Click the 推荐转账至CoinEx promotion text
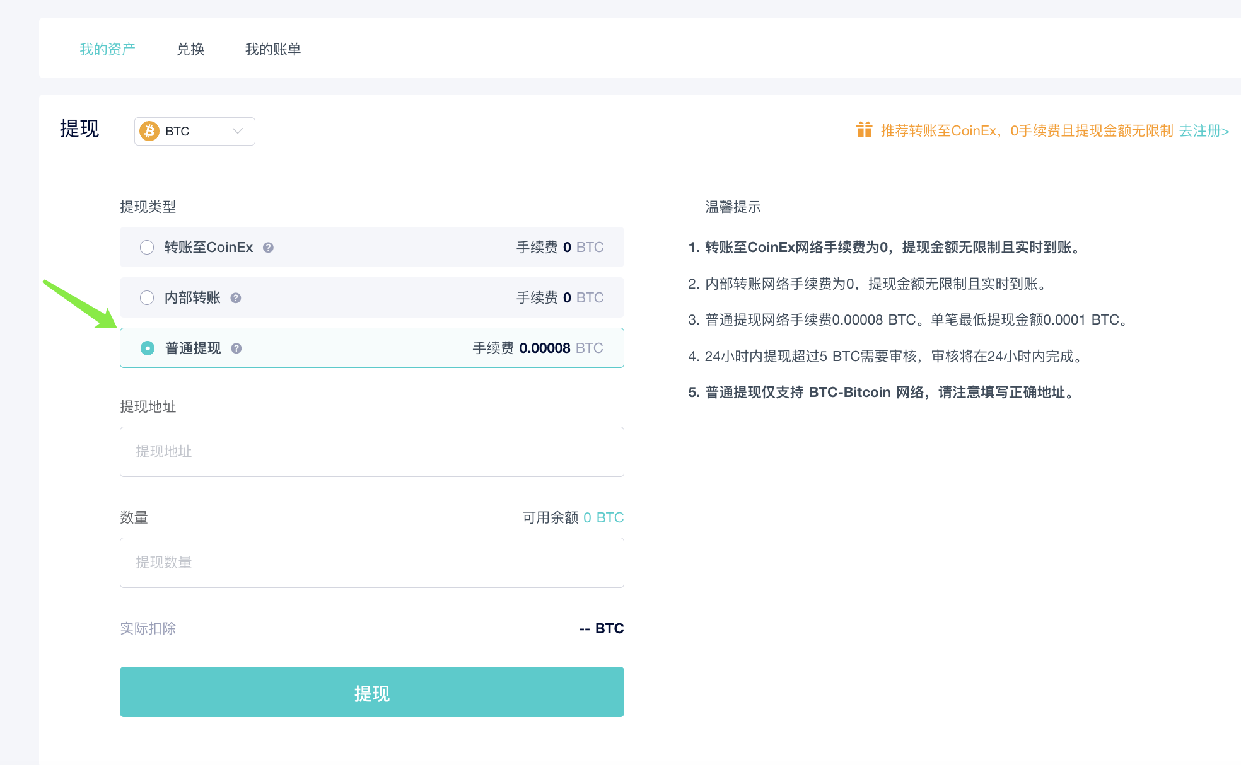 [x=1027, y=130]
